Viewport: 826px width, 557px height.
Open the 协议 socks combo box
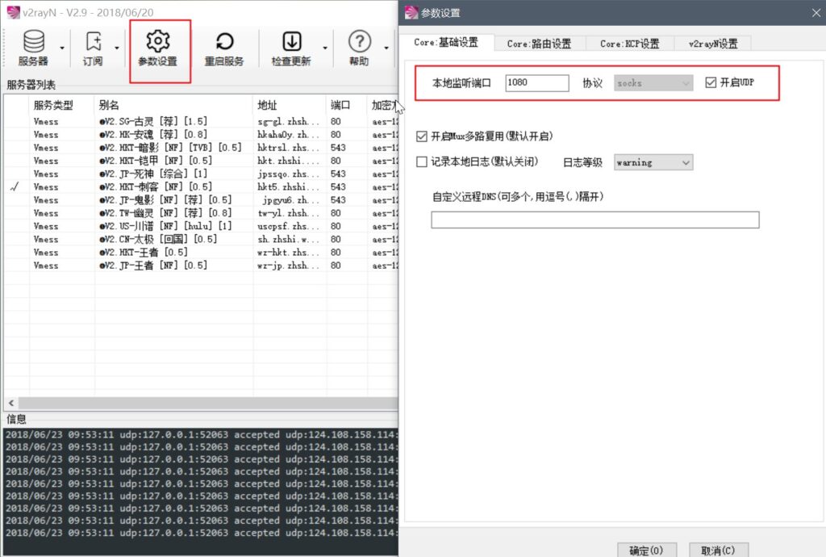[653, 82]
